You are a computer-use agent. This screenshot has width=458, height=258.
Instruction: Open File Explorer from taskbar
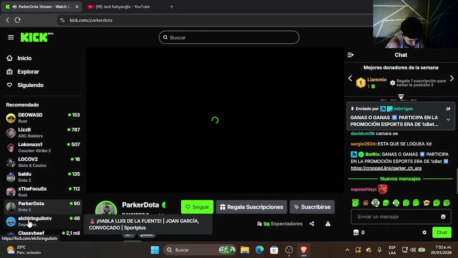point(245,250)
